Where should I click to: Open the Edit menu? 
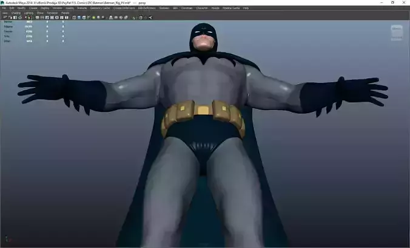12,8
